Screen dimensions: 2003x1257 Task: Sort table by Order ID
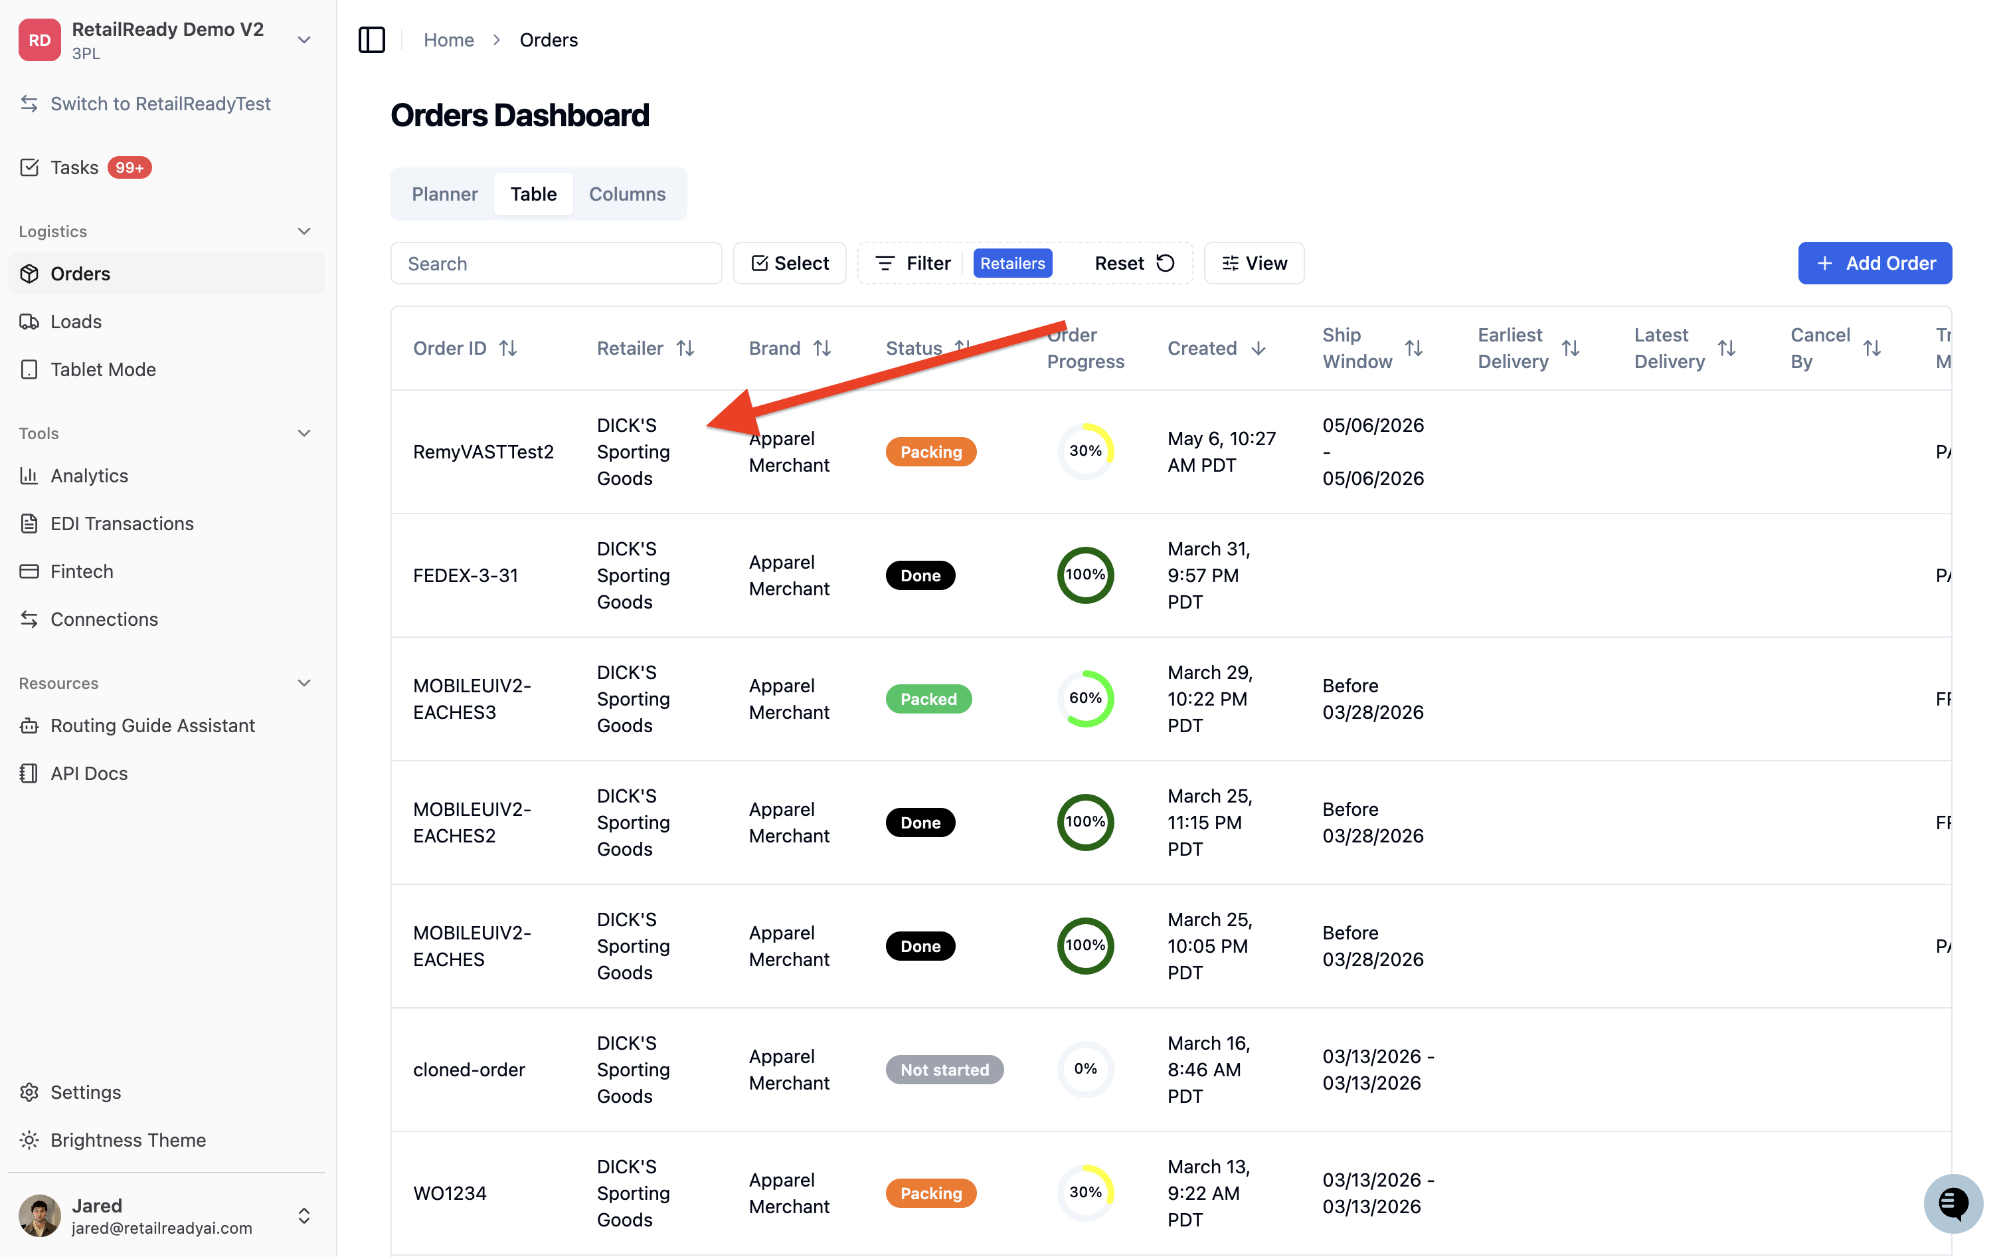click(507, 348)
